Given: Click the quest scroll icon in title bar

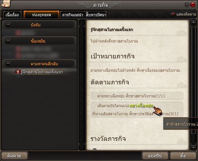Looking at the screenshot, I should [x=6, y=4].
